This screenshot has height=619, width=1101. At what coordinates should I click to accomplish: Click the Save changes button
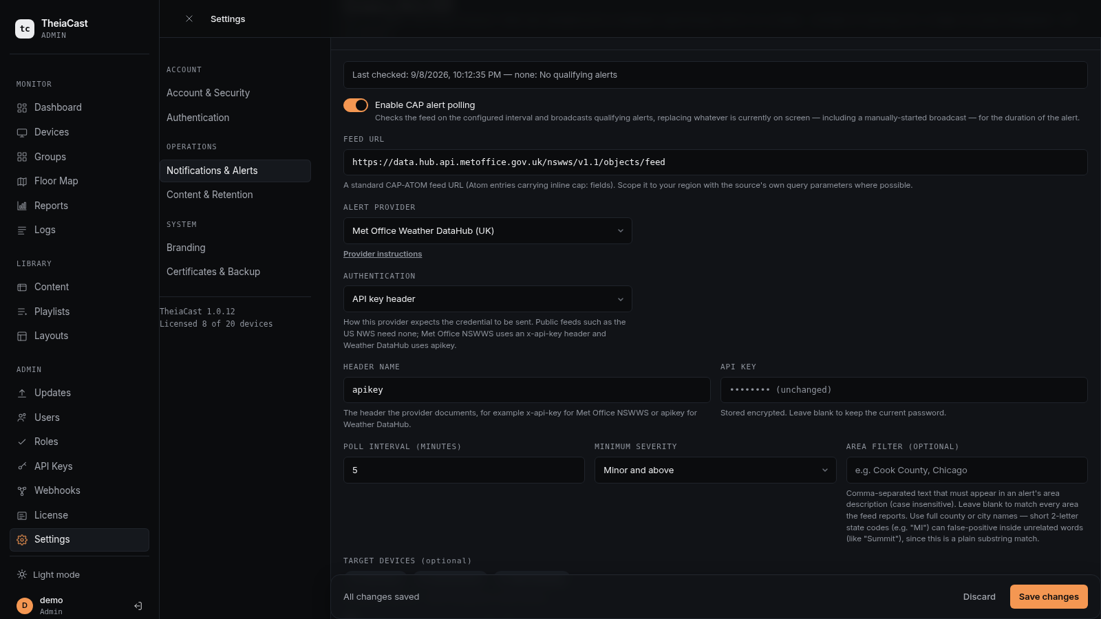pyautogui.click(x=1049, y=597)
